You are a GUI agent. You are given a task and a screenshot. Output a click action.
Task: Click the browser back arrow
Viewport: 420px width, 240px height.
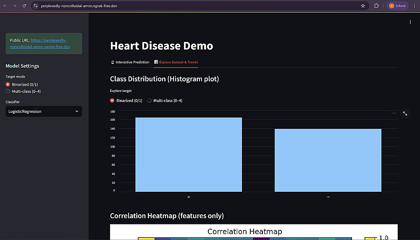5,6
